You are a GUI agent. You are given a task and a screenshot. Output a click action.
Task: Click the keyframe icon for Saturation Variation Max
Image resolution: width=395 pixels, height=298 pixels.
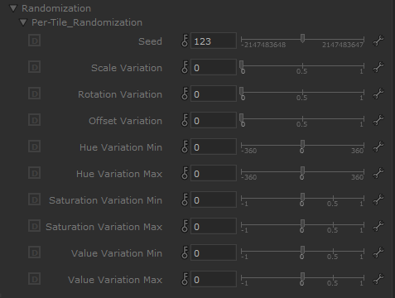coord(185,226)
